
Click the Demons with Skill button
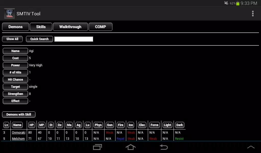pos(19,114)
